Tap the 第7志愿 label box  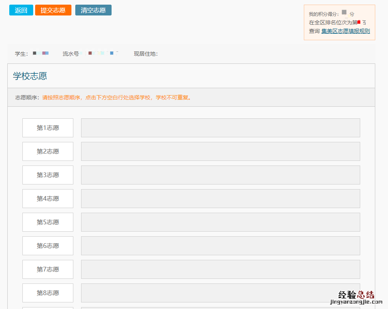point(48,269)
